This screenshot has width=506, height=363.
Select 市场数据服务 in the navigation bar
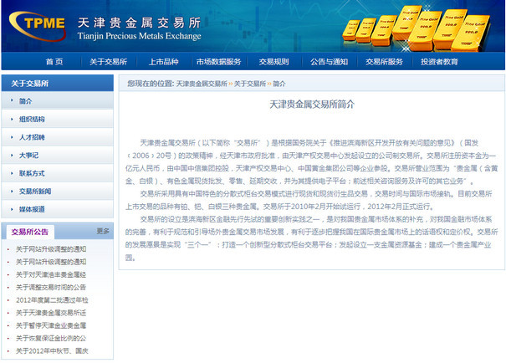[219, 62]
